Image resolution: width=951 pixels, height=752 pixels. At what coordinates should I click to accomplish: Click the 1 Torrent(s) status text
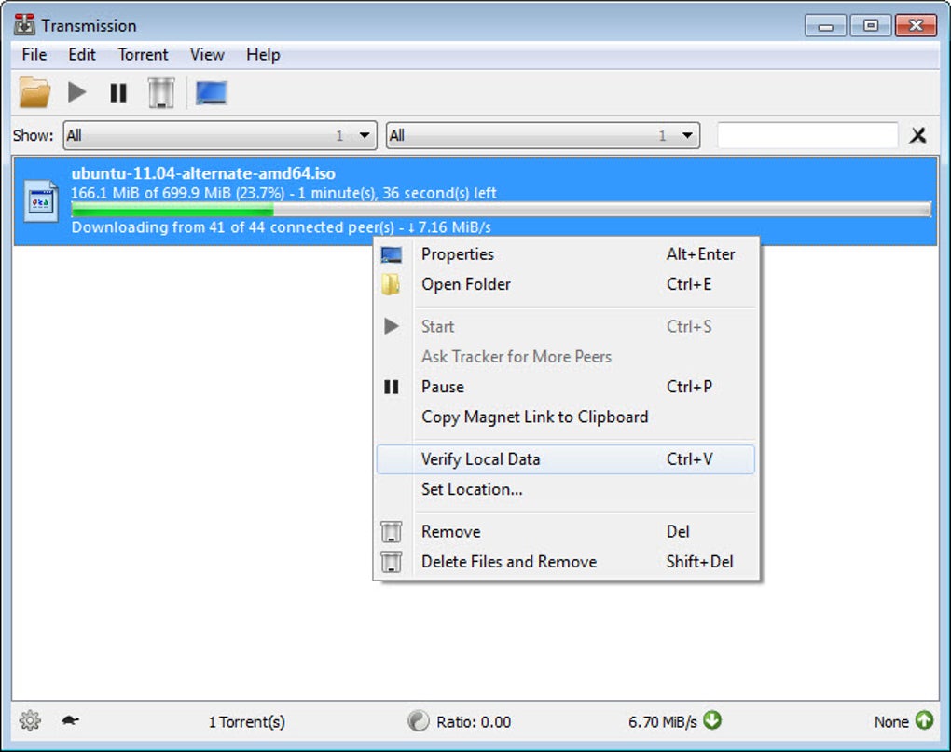(x=246, y=721)
